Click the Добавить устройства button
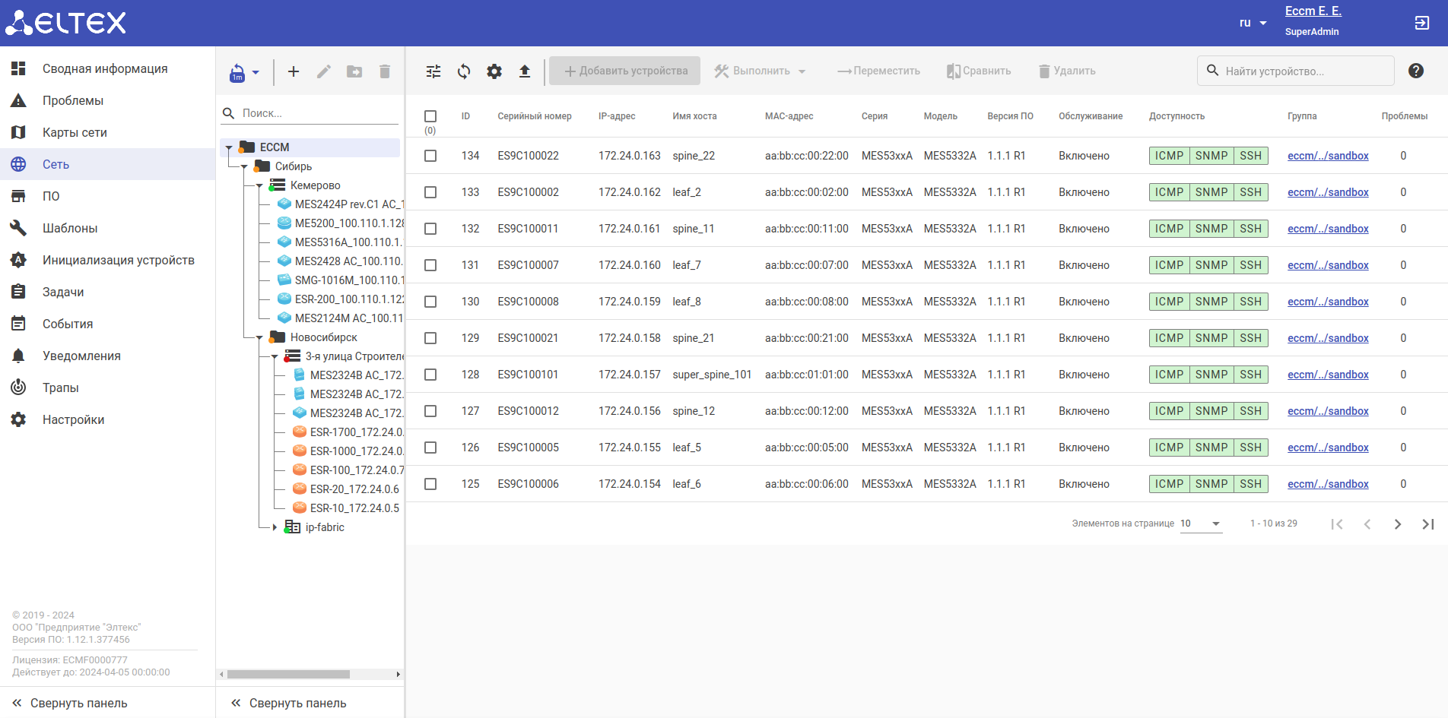The height and width of the screenshot is (718, 1448). pos(624,71)
